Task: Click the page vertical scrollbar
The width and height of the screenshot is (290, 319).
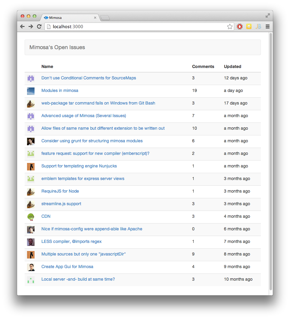Action: (271, 161)
